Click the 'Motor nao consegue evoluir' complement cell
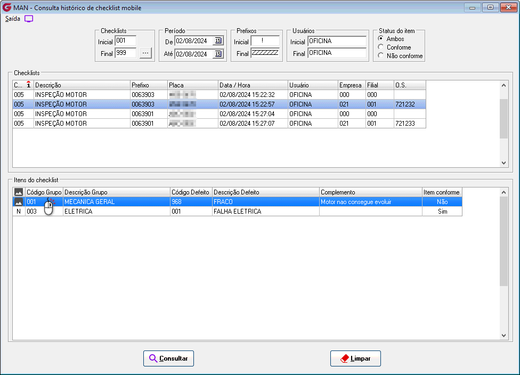This screenshot has width=520, height=375. point(370,202)
